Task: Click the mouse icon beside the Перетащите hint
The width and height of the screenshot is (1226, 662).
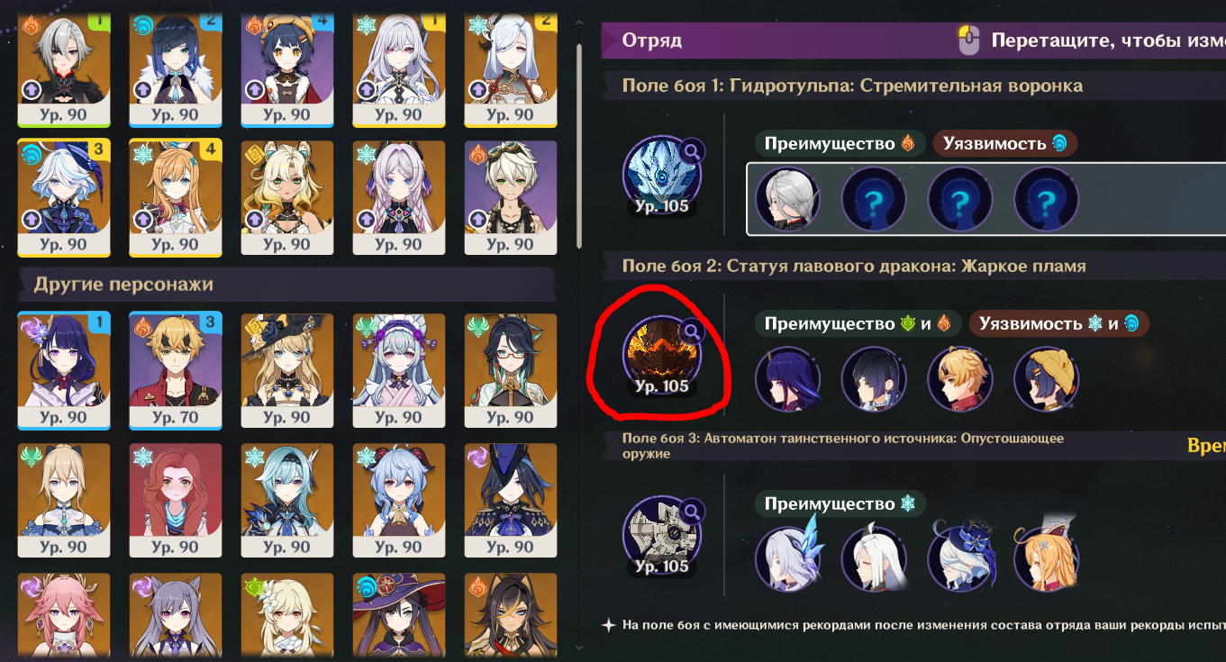Action: [969, 41]
